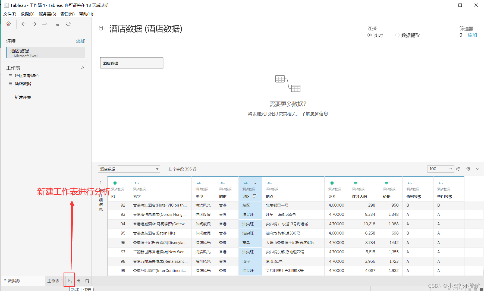This screenshot has height=291, width=484.
Task: Click the redo forward arrow
Action: click(34, 24)
